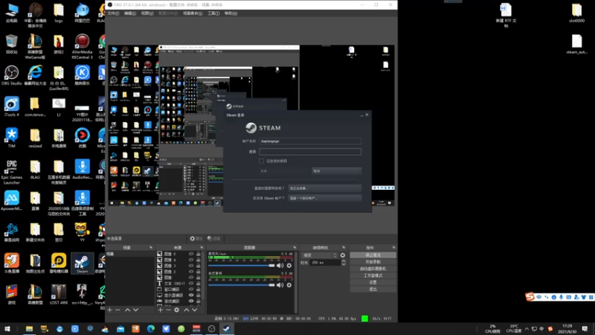Remove selected scene with minus icon
This screenshot has height=335, width=595.
pos(118,310)
